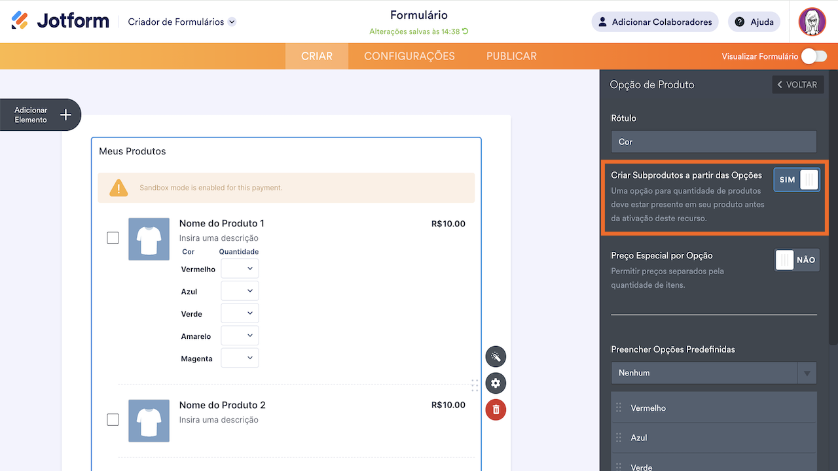Open Azul quantity dropdown
838x471 pixels.
tap(240, 291)
